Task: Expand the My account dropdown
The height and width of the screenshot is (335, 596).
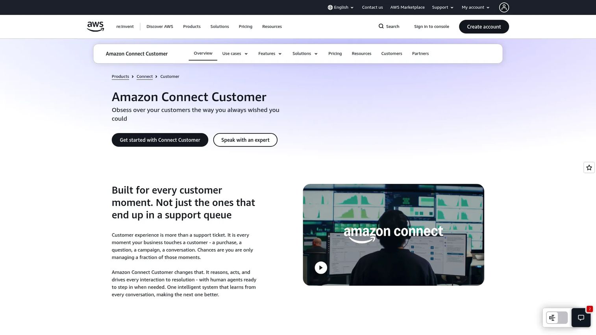Action: (476, 7)
